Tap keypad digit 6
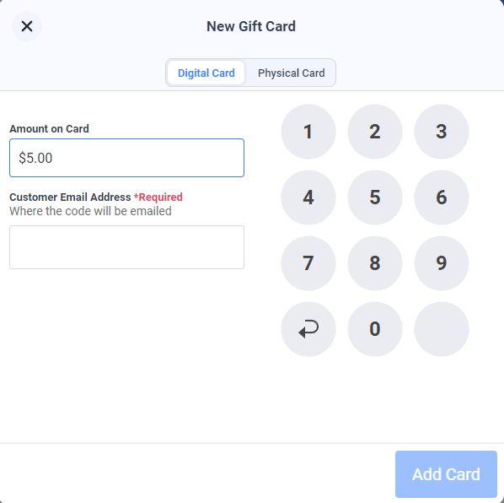The image size is (504, 503). click(x=442, y=197)
